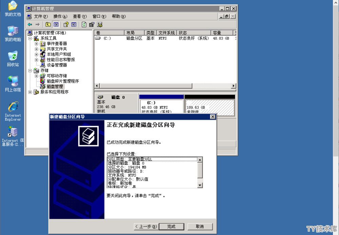Expand the 可移动存储 node
The height and width of the screenshot is (235, 339).
[36, 76]
